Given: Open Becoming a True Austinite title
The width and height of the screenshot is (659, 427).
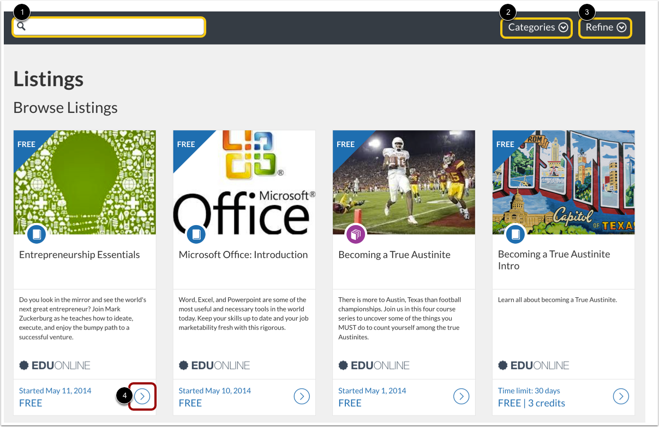Looking at the screenshot, I should tap(394, 255).
